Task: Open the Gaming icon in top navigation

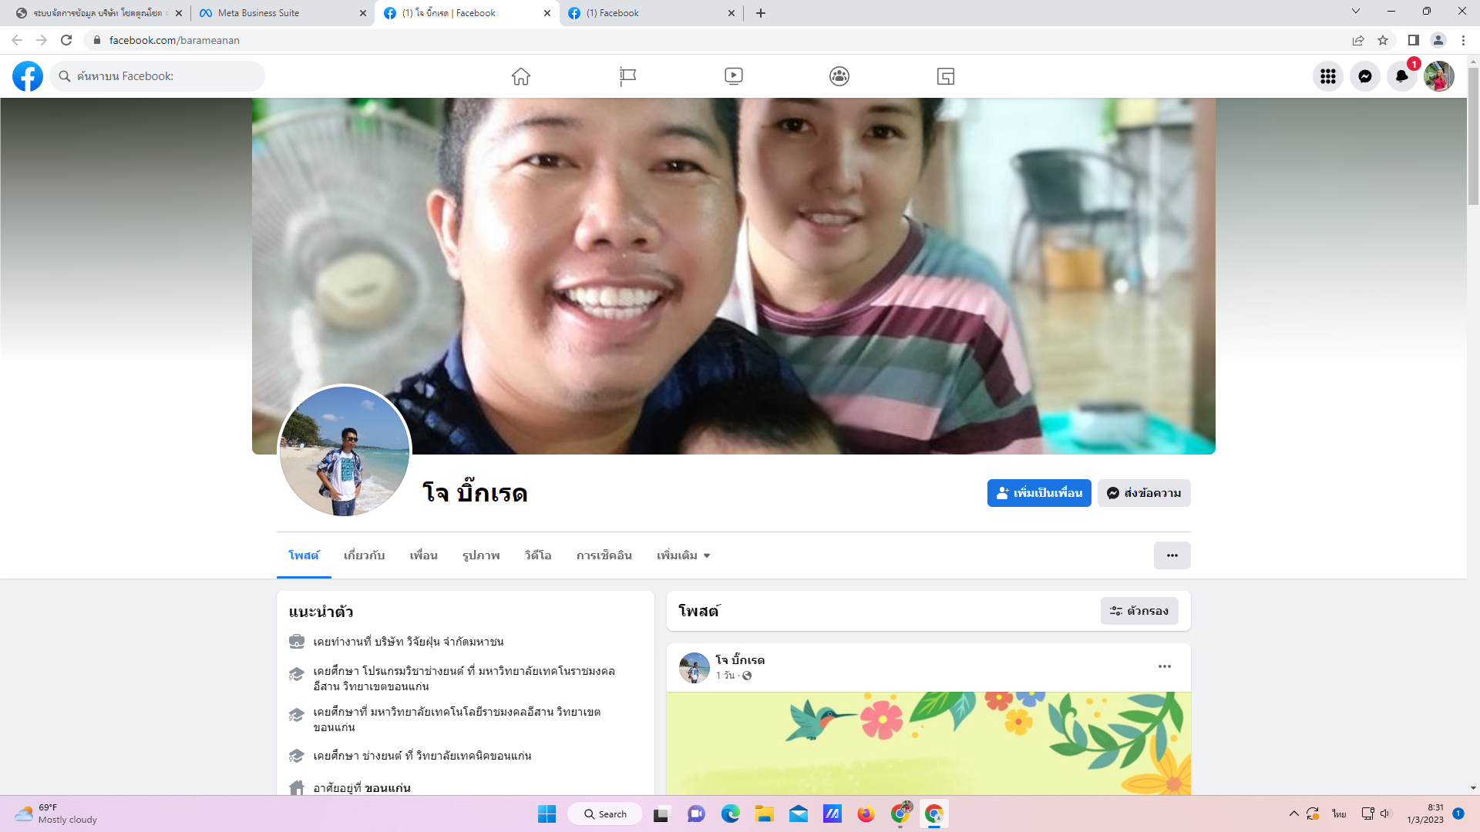Action: [946, 76]
